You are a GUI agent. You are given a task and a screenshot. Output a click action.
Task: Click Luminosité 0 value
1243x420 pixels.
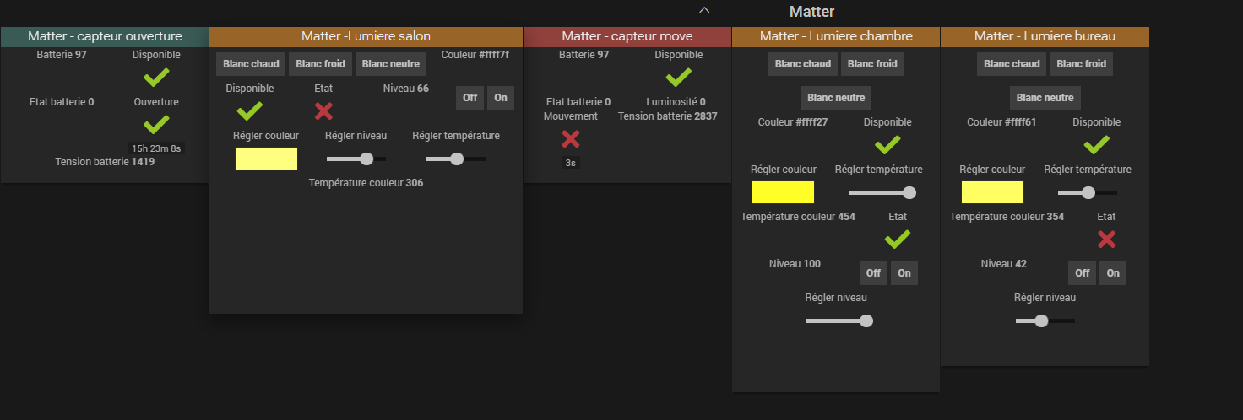point(676,102)
